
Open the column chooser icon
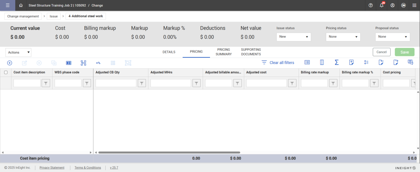(x=322, y=62)
